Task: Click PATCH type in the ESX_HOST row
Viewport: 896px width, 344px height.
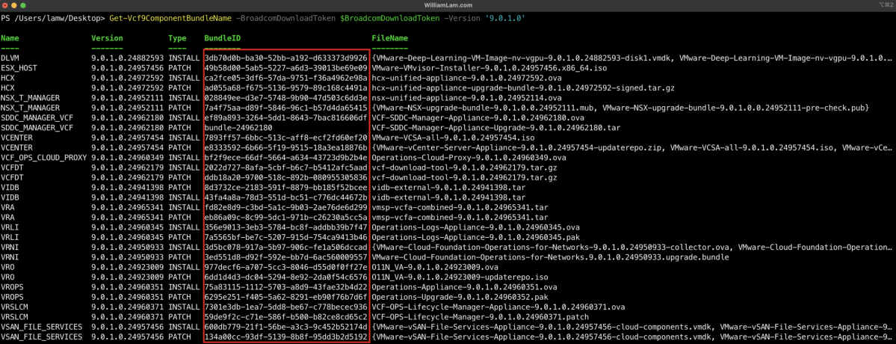Action: coord(179,68)
